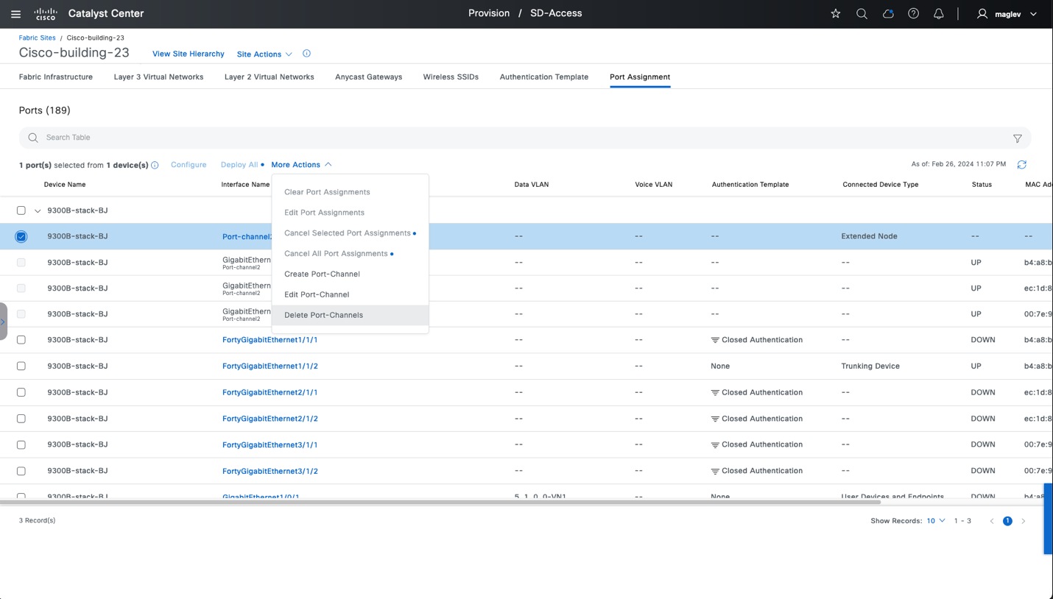The width and height of the screenshot is (1053, 599).
Task: Change the Show Records count dropdown
Action: coord(935,521)
